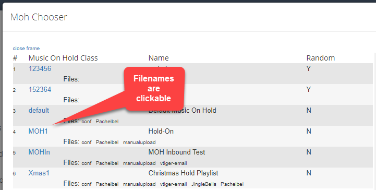Open vtiger-email file in the MOHIn row
This screenshot has width=376, height=190.
[173, 163]
